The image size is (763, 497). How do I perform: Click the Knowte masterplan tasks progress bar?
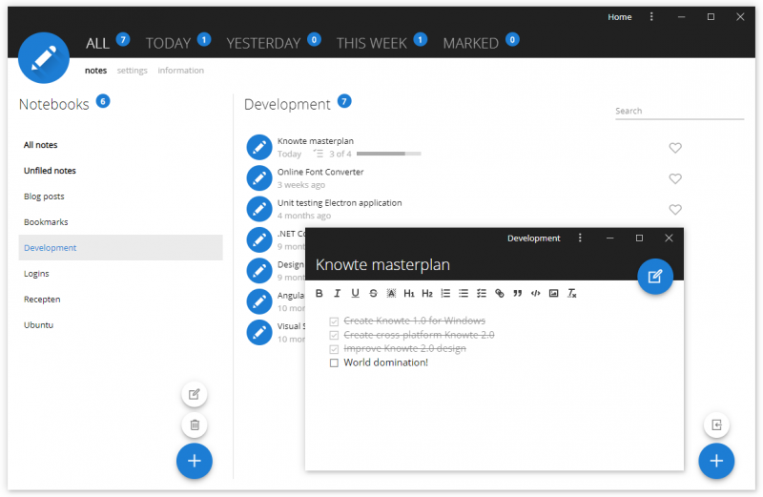pos(388,154)
